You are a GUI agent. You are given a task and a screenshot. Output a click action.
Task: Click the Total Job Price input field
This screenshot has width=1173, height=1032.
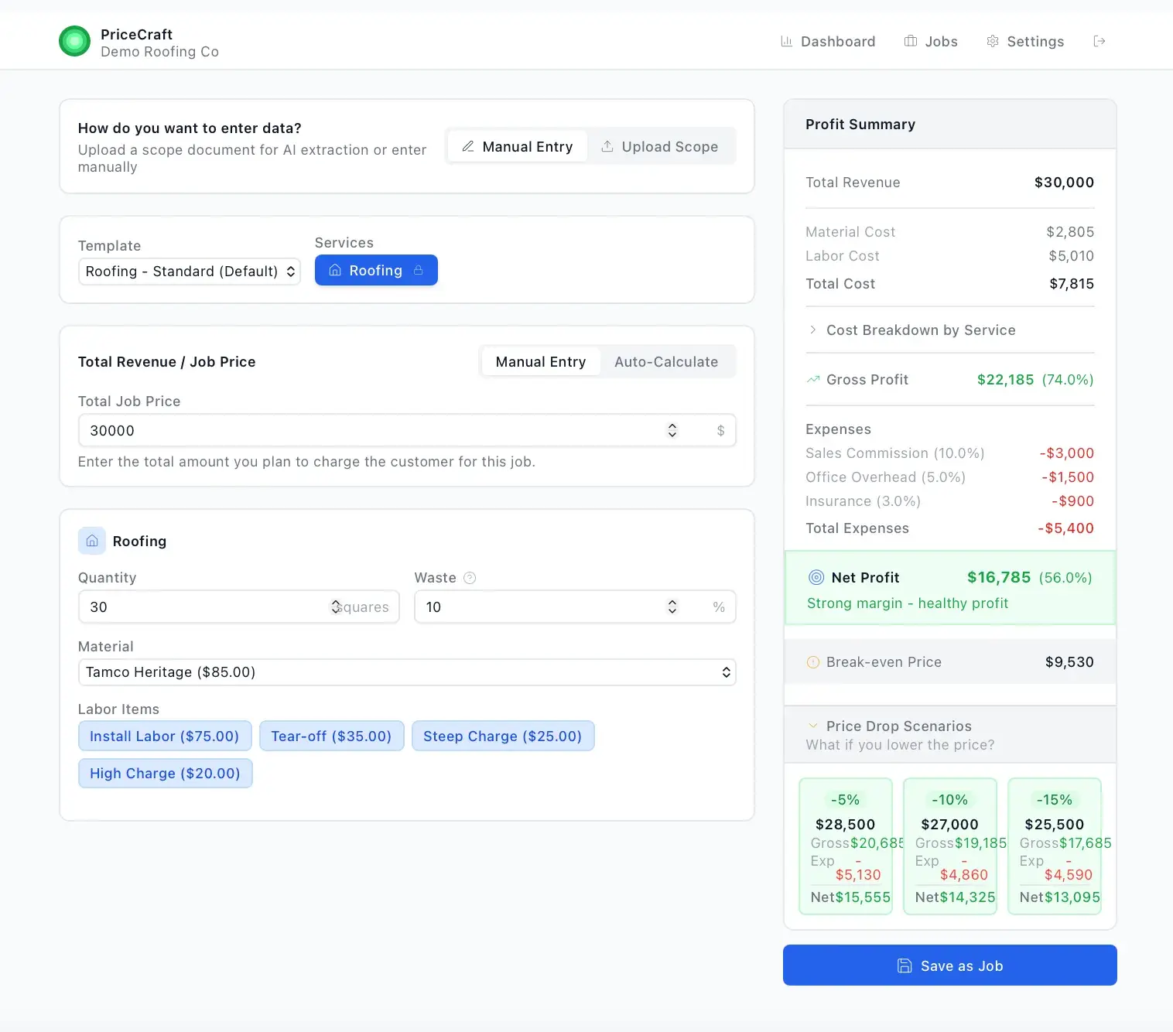[x=407, y=431]
